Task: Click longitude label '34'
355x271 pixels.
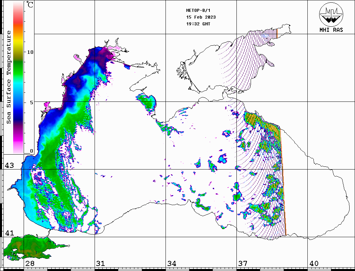Action: pos(172,263)
